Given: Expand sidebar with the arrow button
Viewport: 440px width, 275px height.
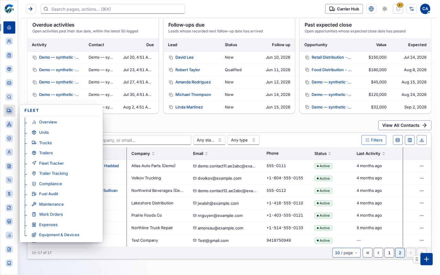Looking at the screenshot, I should click(31, 9).
